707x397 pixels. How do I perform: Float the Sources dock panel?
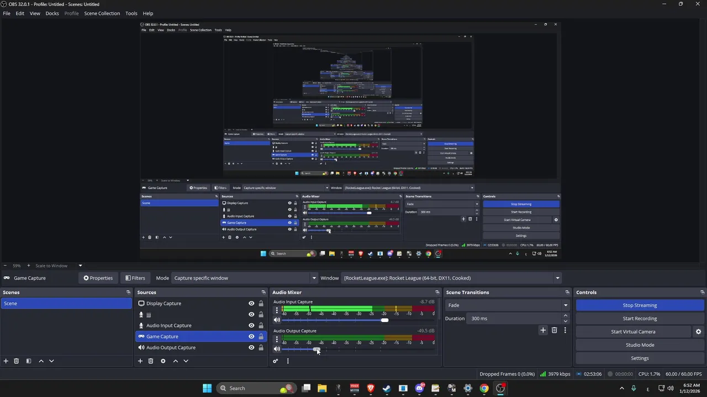point(263,292)
